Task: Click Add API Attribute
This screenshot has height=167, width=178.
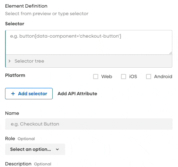Action: (x=77, y=94)
